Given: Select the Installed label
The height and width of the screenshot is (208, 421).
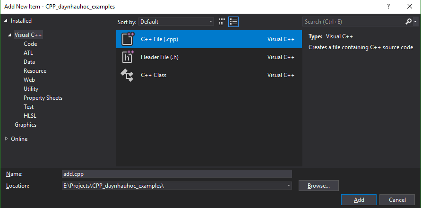Looking at the screenshot, I should [21, 21].
